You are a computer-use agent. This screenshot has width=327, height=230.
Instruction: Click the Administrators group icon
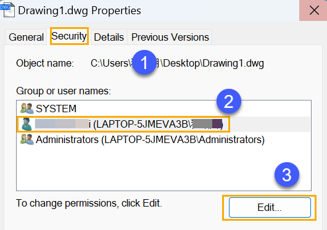tap(27, 139)
